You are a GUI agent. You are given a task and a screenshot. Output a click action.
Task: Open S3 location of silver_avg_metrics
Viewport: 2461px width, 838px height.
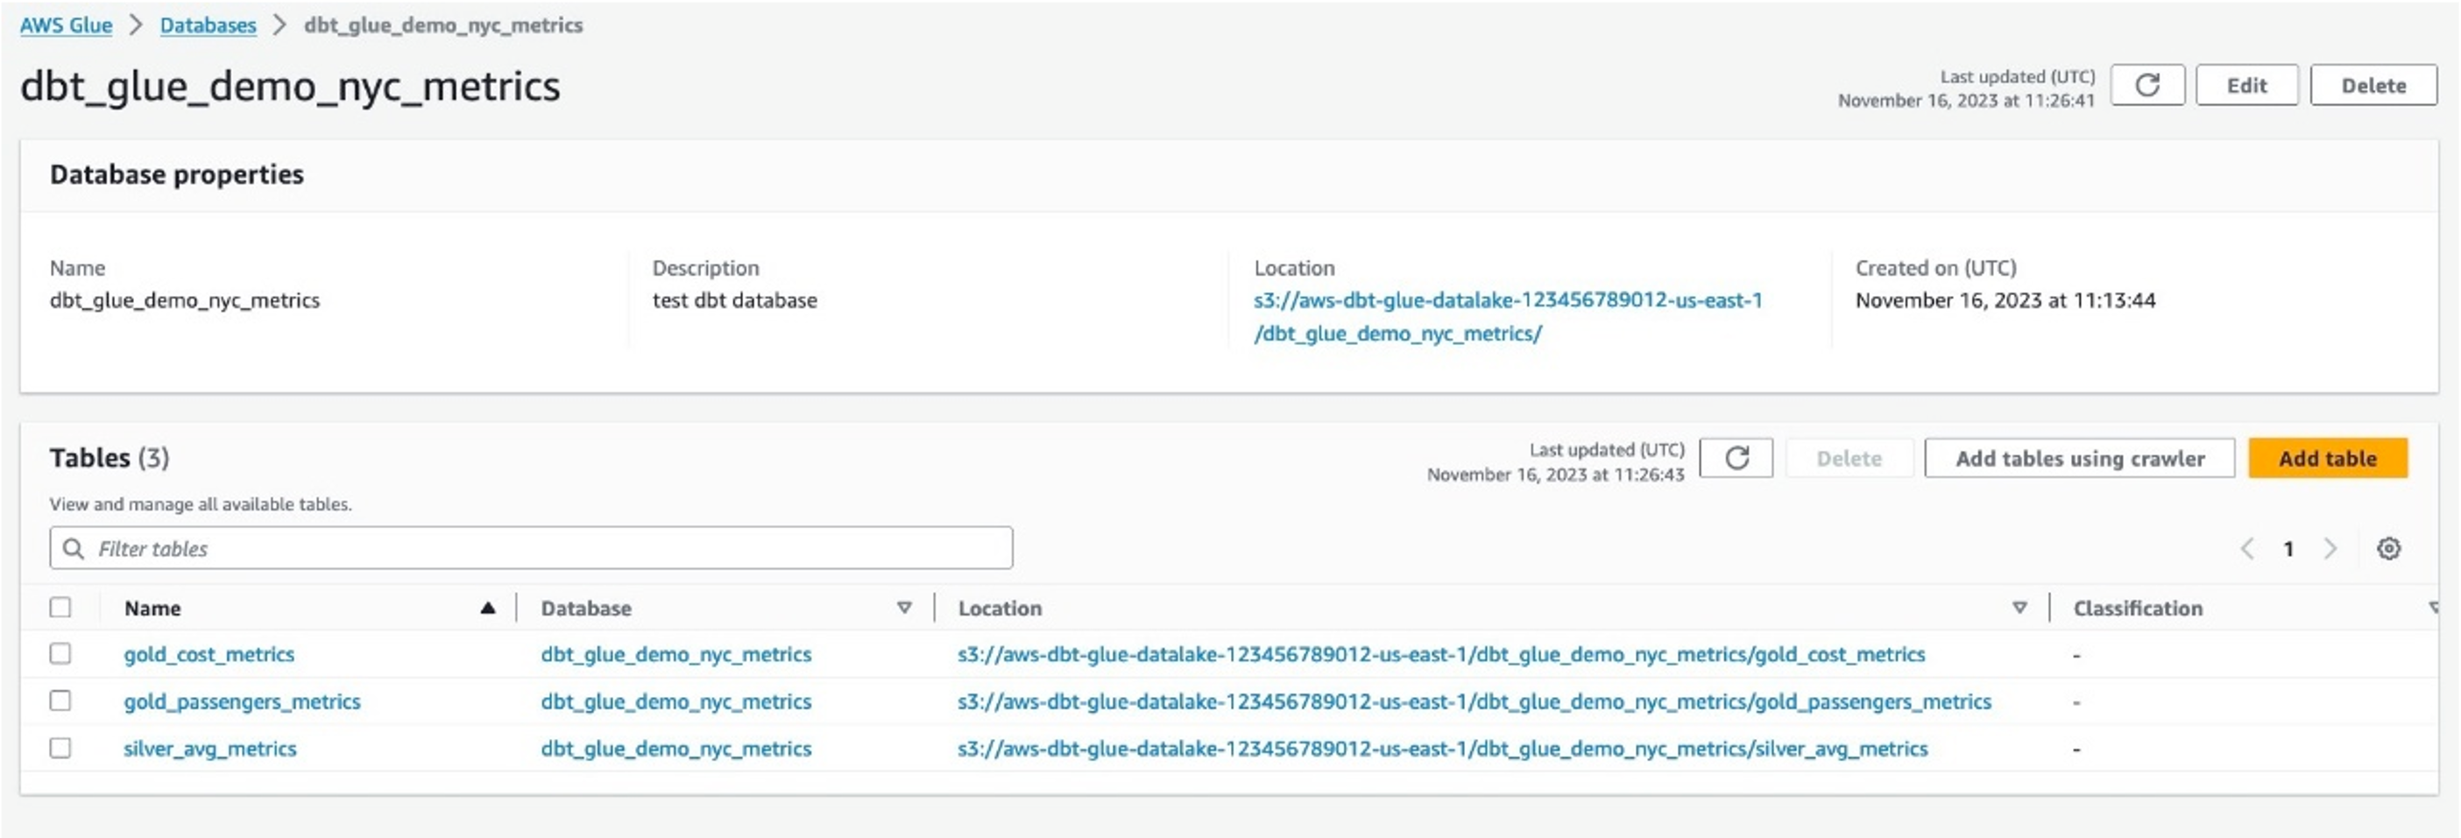(x=1443, y=750)
